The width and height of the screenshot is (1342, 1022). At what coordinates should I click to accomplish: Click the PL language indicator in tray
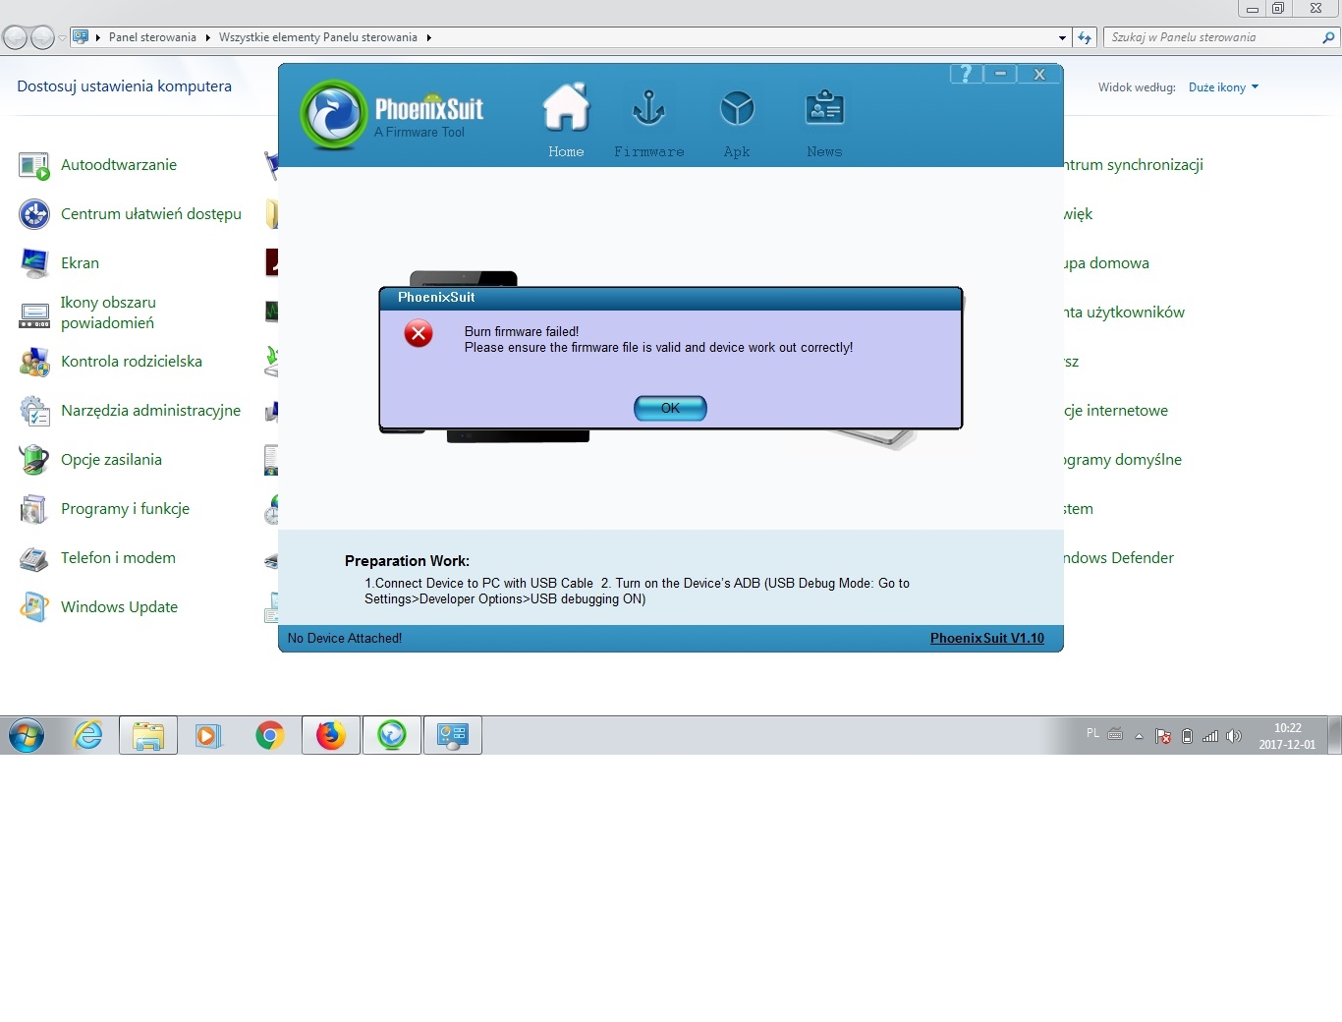pos(1092,733)
